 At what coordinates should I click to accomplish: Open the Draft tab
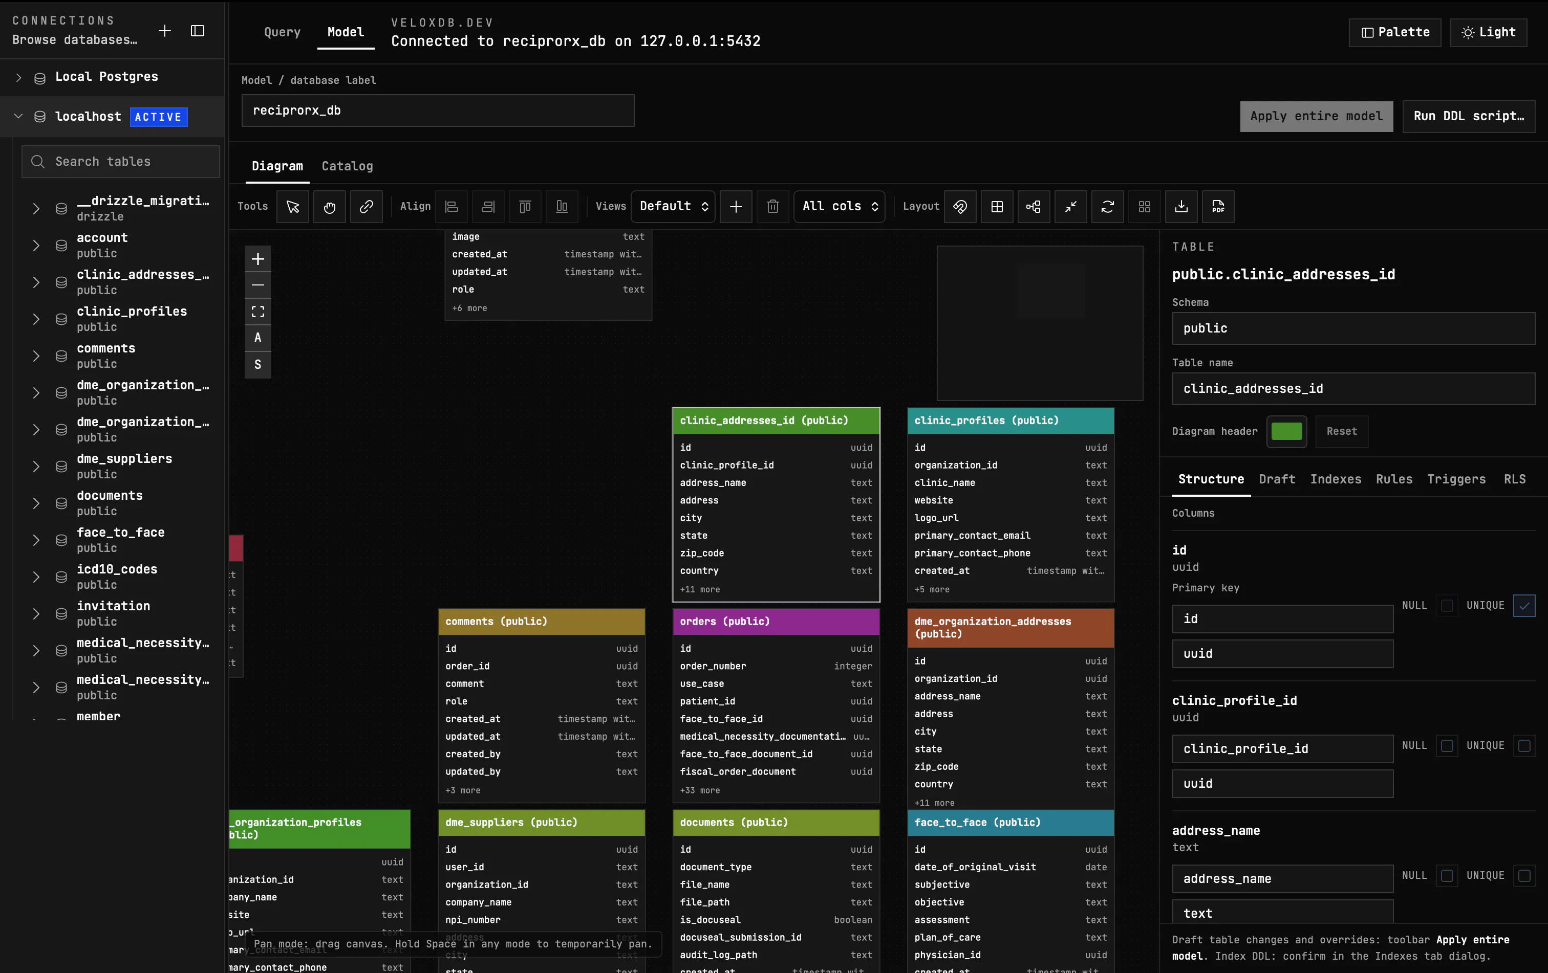1277,479
